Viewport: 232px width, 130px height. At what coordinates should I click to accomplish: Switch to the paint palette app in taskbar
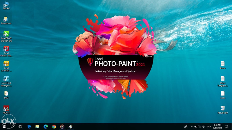point(70,127)
